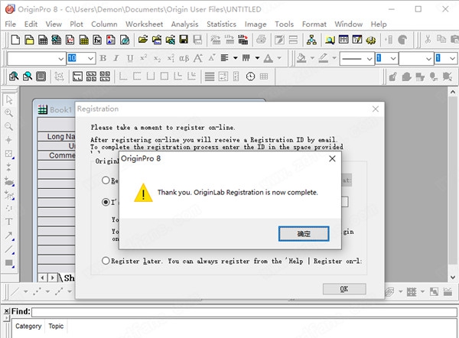Select the Zoom Out tool
459x338 pixels.
click(8, 127)
